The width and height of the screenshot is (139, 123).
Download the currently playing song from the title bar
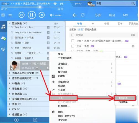point(49,4)
